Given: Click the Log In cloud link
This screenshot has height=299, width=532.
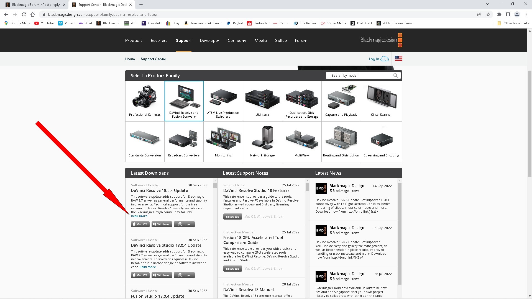Looking at the screenshot, I should (x=379, y=59).
